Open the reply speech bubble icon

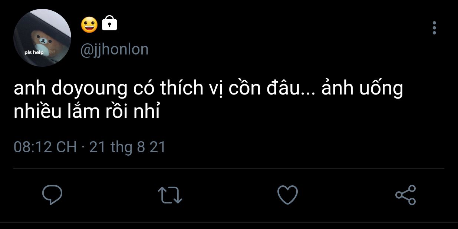pyautogui.click(x=52, y=195)
